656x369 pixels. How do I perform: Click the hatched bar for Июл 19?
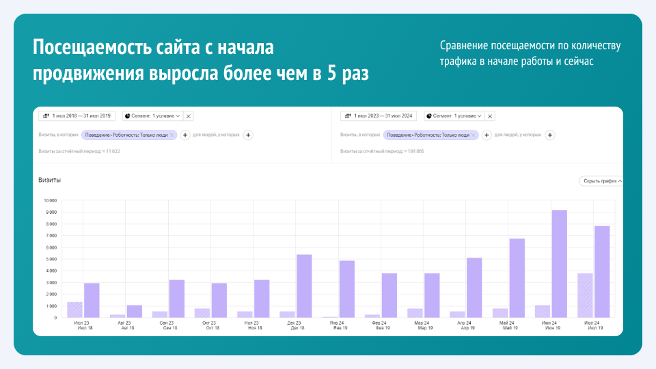click(585, 295)
